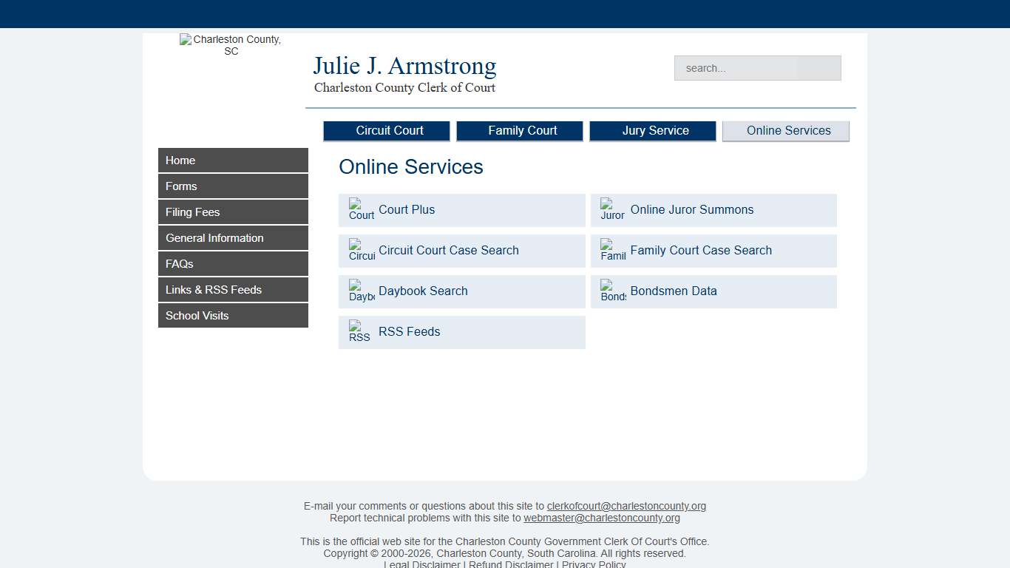The width and height of the screenshot is (1010, 568).
Task: Switch to the Circuit Court tab
Action: (x=387, y=130)
